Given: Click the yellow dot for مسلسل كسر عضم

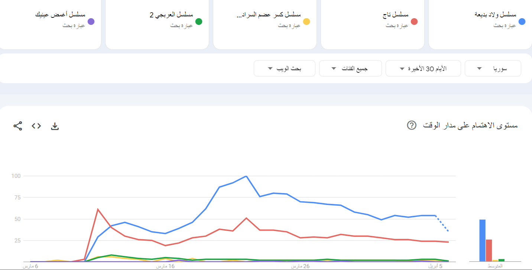Looking at the screenshot, I should click(306, 22).
